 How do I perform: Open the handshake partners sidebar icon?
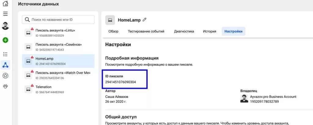point(6,86)
